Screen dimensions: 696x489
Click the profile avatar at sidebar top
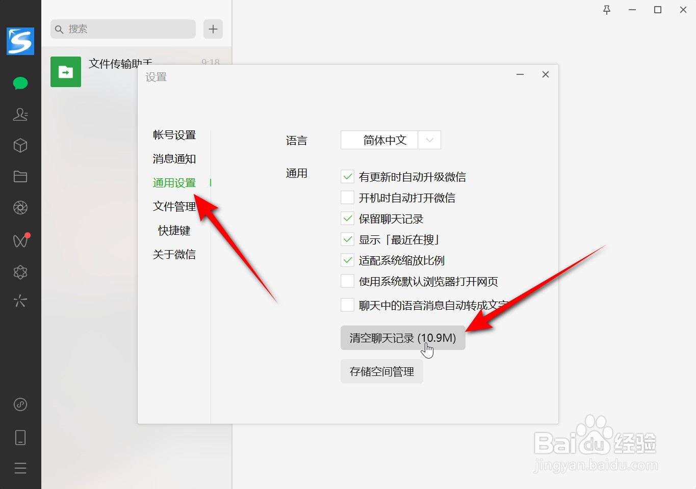tap(20, 41)
